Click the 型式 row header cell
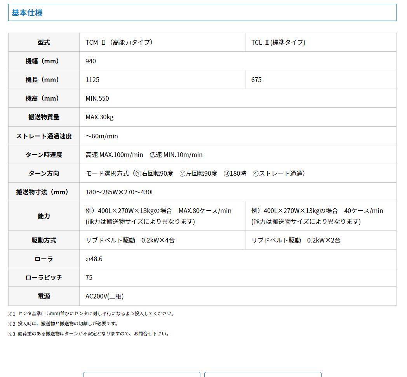The height and width of the screenshot is (377, 407). pos(44,42)
